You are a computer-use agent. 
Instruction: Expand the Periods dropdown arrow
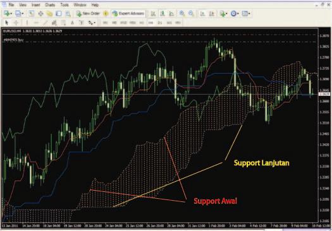(238, 14)
